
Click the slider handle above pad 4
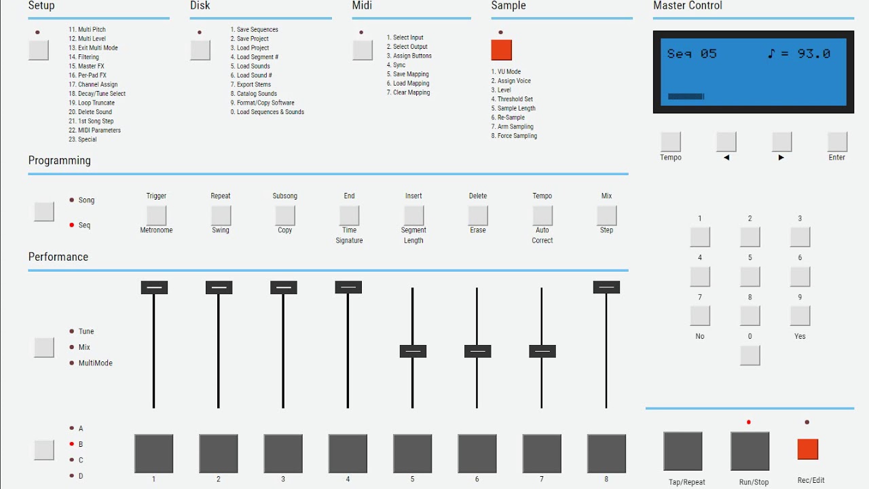(x=348, y=287)
